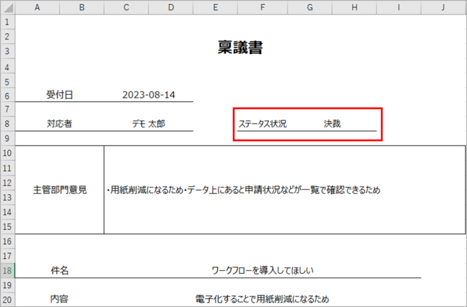This screenshot has height=307, width=467.
Task: Select column G header
Action: click(310, 7)
